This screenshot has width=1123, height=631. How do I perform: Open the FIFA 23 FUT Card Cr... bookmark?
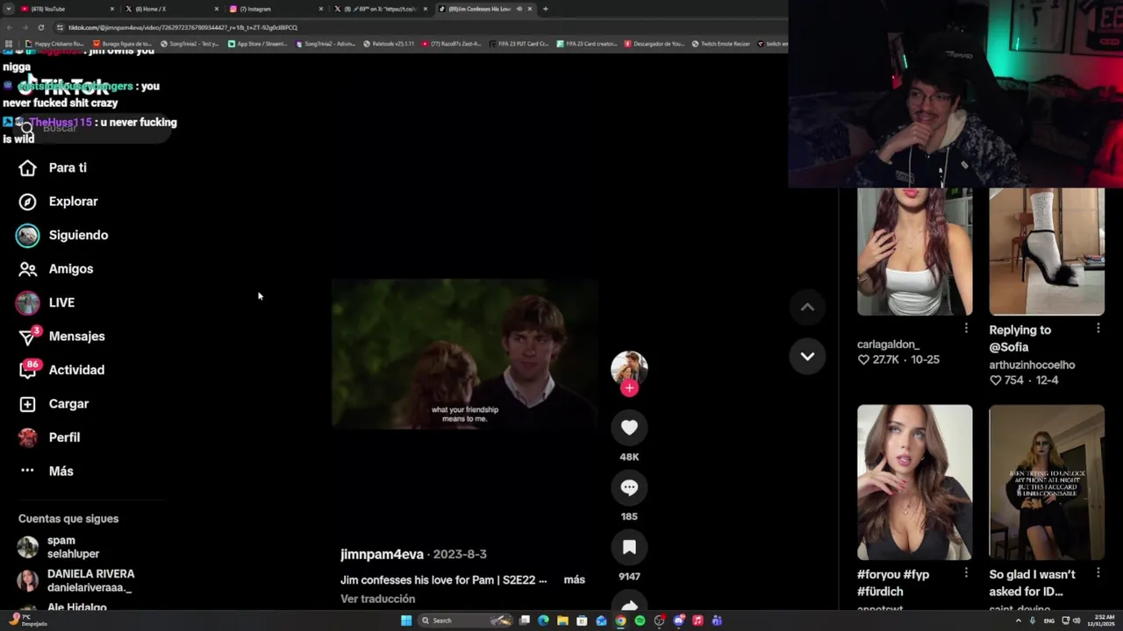(x=519, y=43)
